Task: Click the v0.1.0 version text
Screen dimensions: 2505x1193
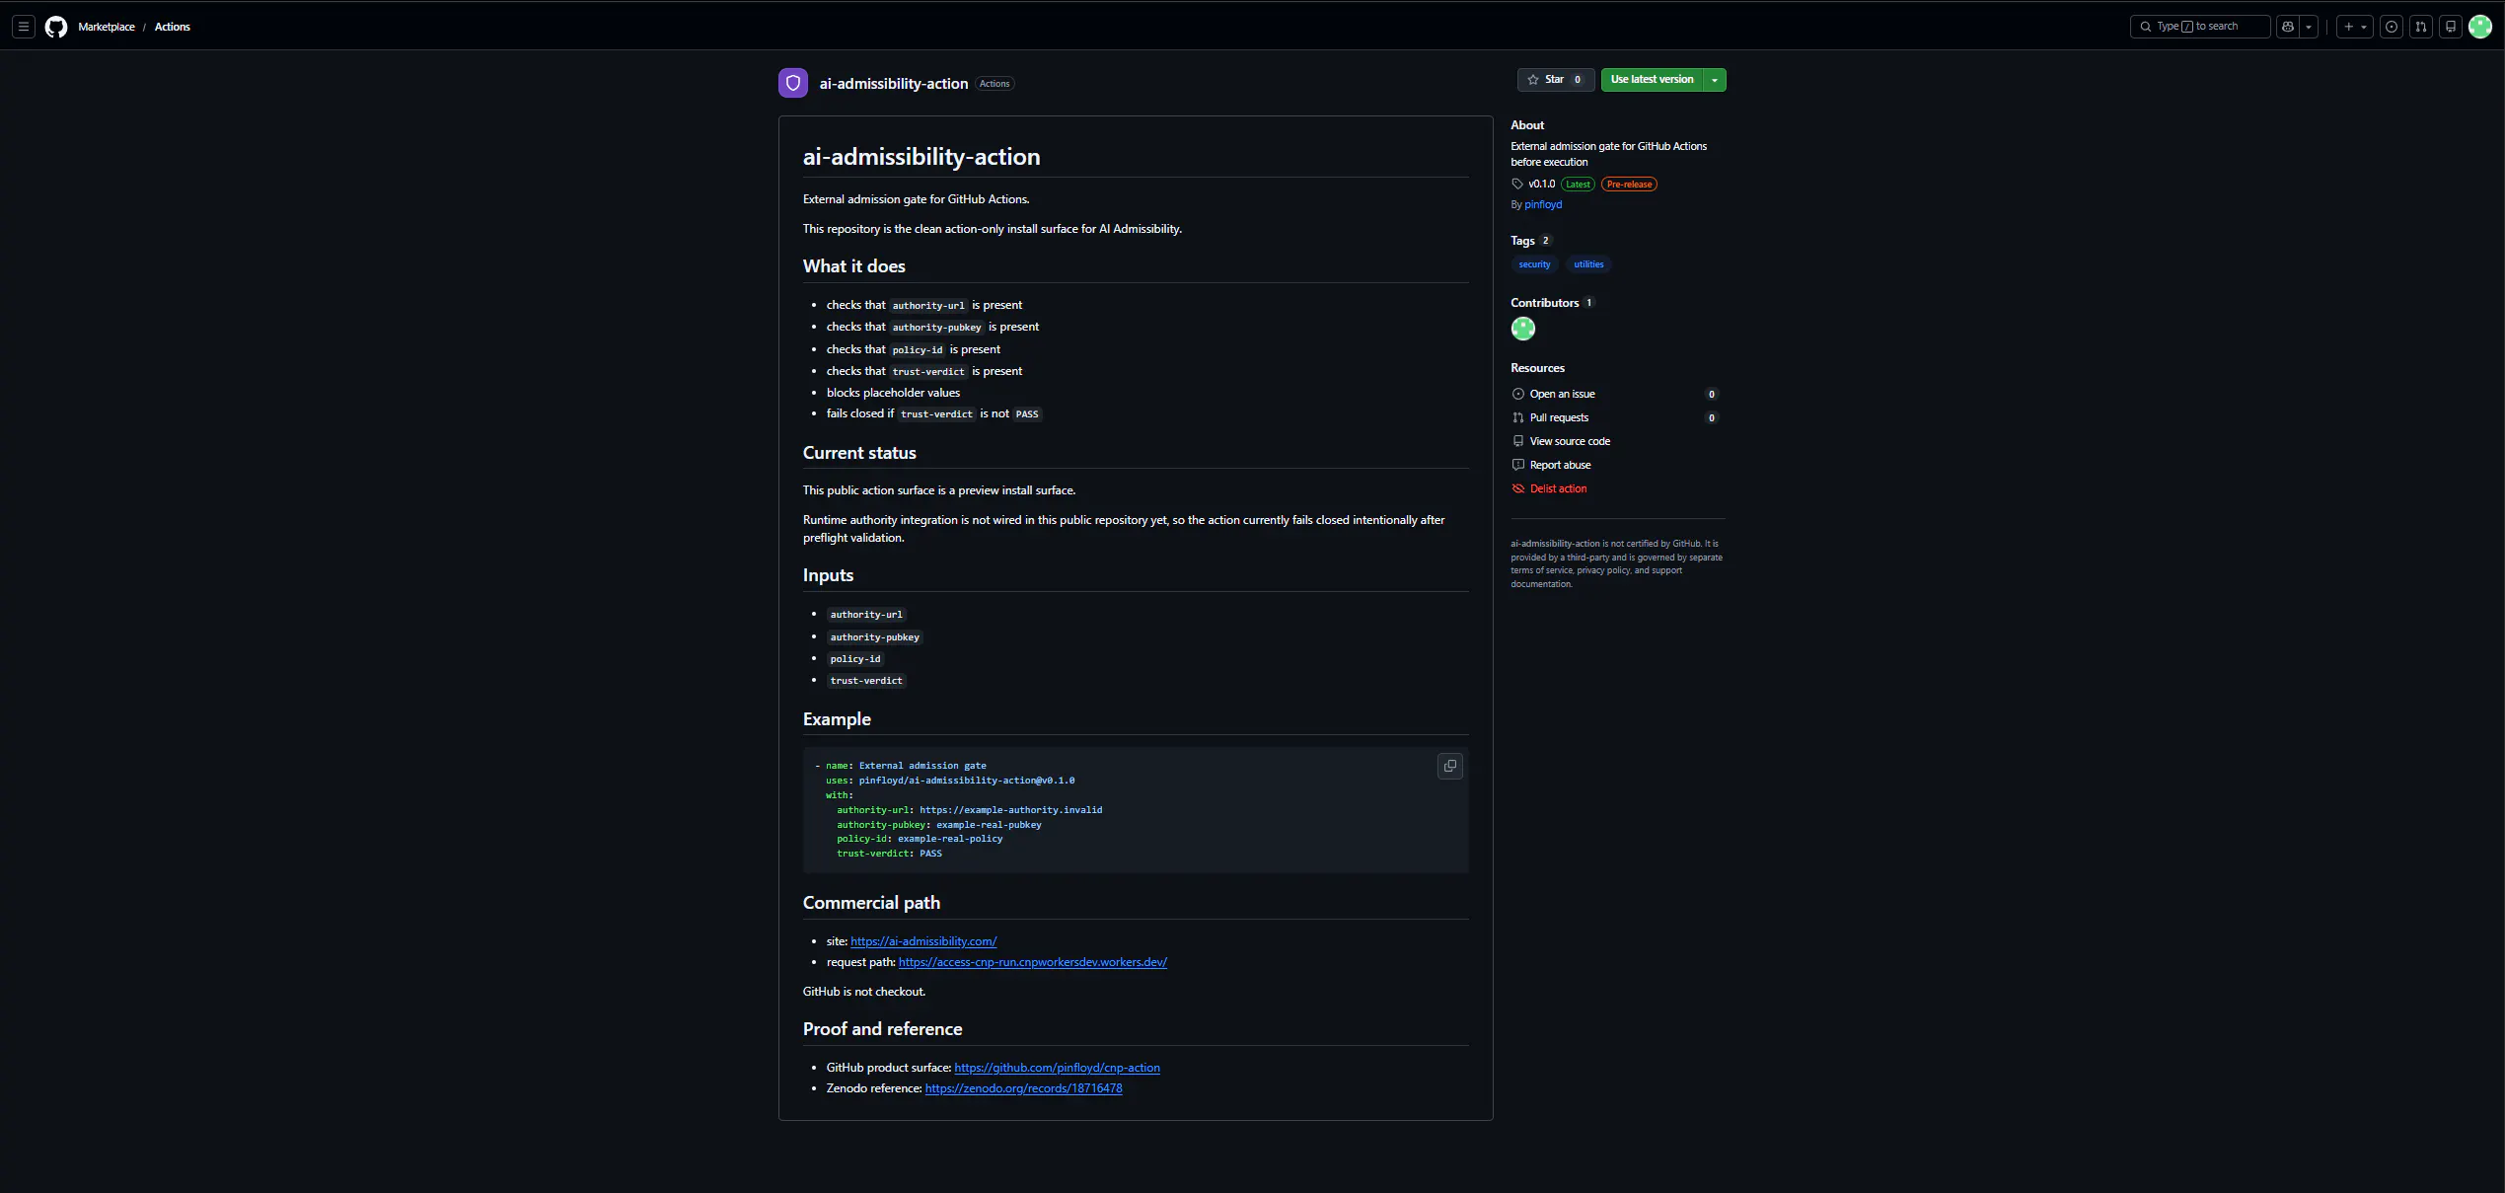Action: pos(1541,185)
